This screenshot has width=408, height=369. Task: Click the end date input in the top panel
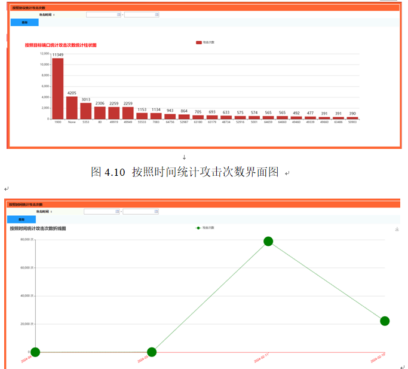(x=140, y=14)
